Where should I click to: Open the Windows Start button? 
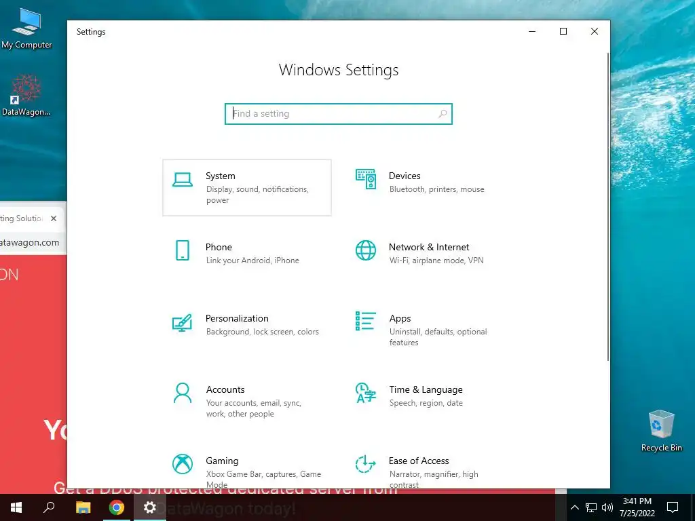click(x=16, y=507)
